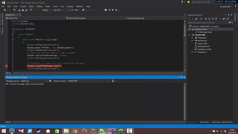This screenshot has width=238, height=134.
Task: Expand the Properties node
Action: point(192,38)
